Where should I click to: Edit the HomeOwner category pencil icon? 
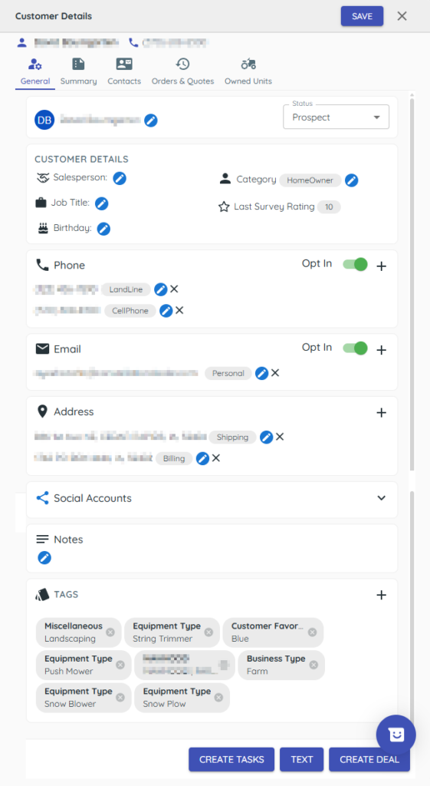352,180
